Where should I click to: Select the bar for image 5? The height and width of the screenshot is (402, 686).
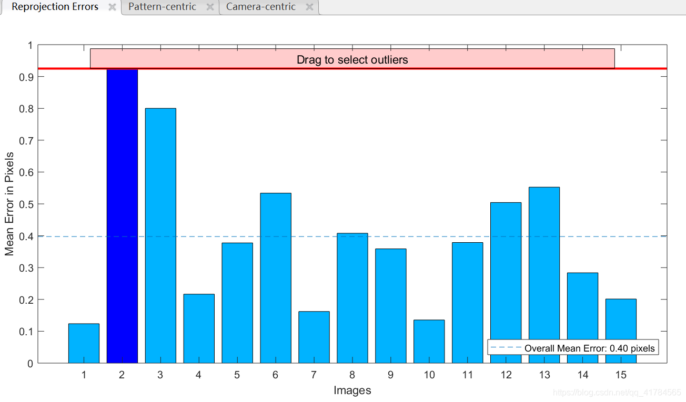tap(237, 303)
